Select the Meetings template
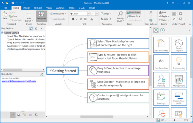Screen dimensions: 193x123 (161, 98)
